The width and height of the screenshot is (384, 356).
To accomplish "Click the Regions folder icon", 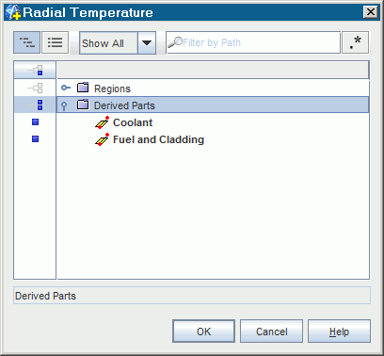I will click(x=83, y=88).
